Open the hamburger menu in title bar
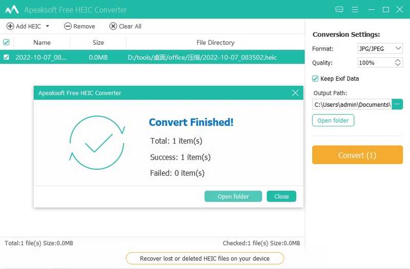The height and width of the screenshot is (269, 410). click(355, 10)
